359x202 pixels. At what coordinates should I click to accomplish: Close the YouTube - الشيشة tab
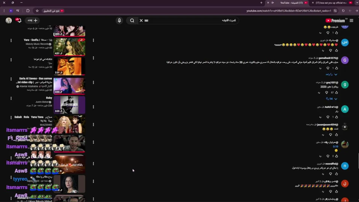[x=268, y=3]
